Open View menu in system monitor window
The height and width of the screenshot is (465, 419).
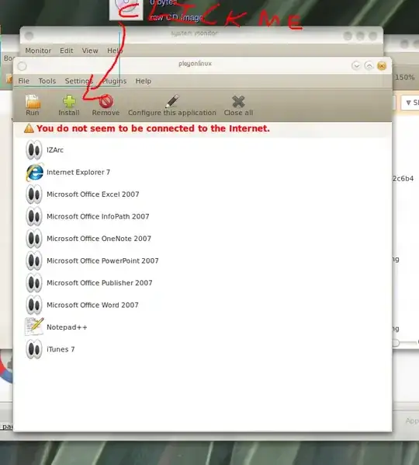pos(90,51)
